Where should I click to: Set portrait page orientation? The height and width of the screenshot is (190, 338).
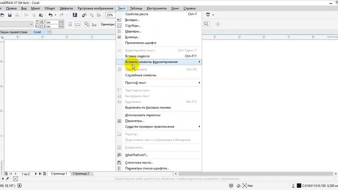point(70,24)
